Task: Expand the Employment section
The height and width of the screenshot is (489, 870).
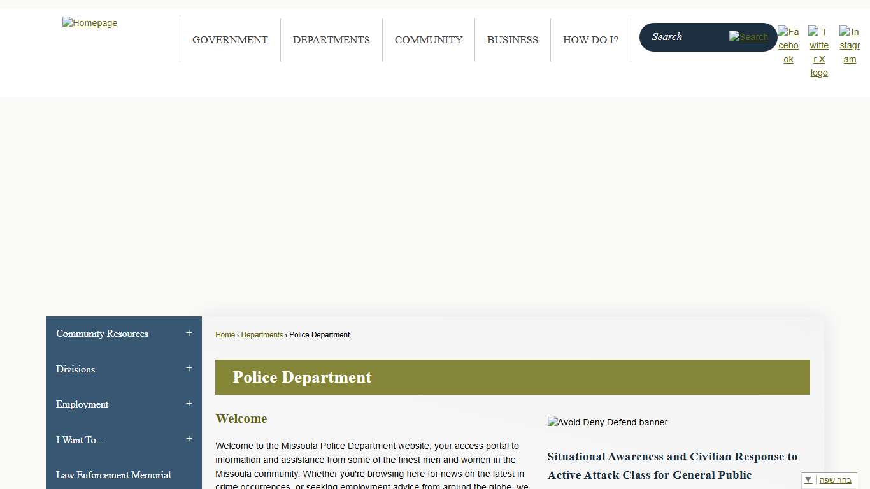Action: pyautogui.click(x=189, y=403)
